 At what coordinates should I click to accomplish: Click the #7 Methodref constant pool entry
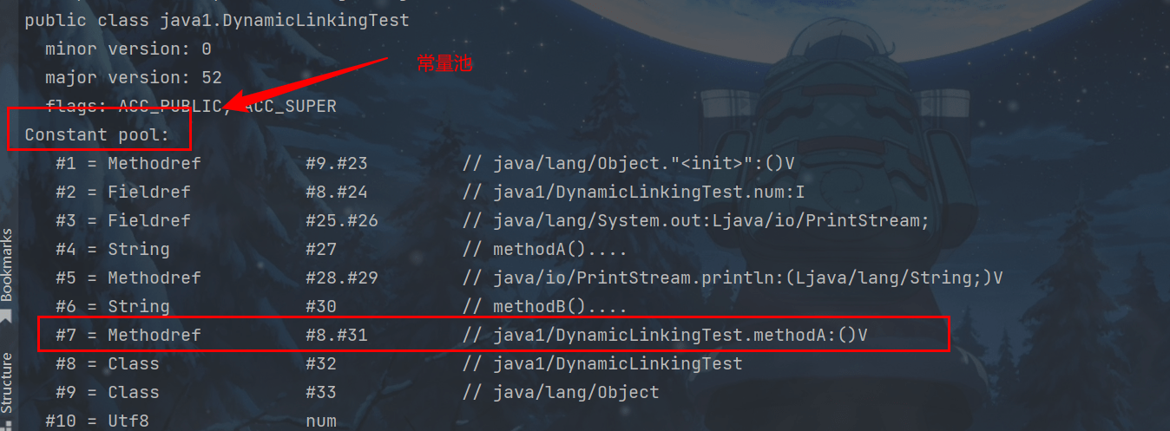[128, 335]
